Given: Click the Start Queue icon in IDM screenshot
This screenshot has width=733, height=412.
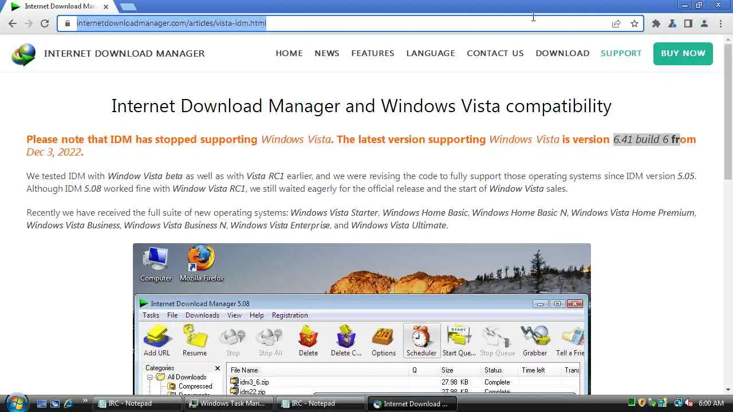Looking at the screenshot, I should click(459, 340).
